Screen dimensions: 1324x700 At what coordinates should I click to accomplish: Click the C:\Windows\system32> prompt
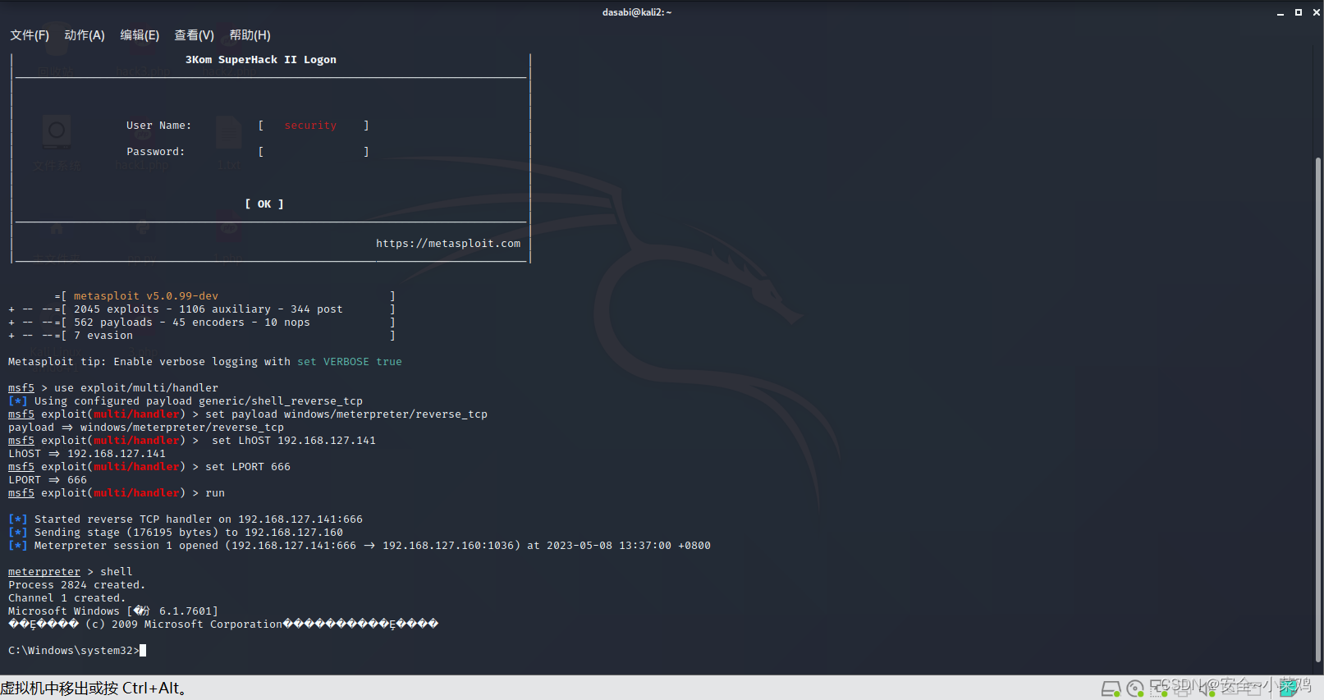pyautogui.click(x=74, y=651)
